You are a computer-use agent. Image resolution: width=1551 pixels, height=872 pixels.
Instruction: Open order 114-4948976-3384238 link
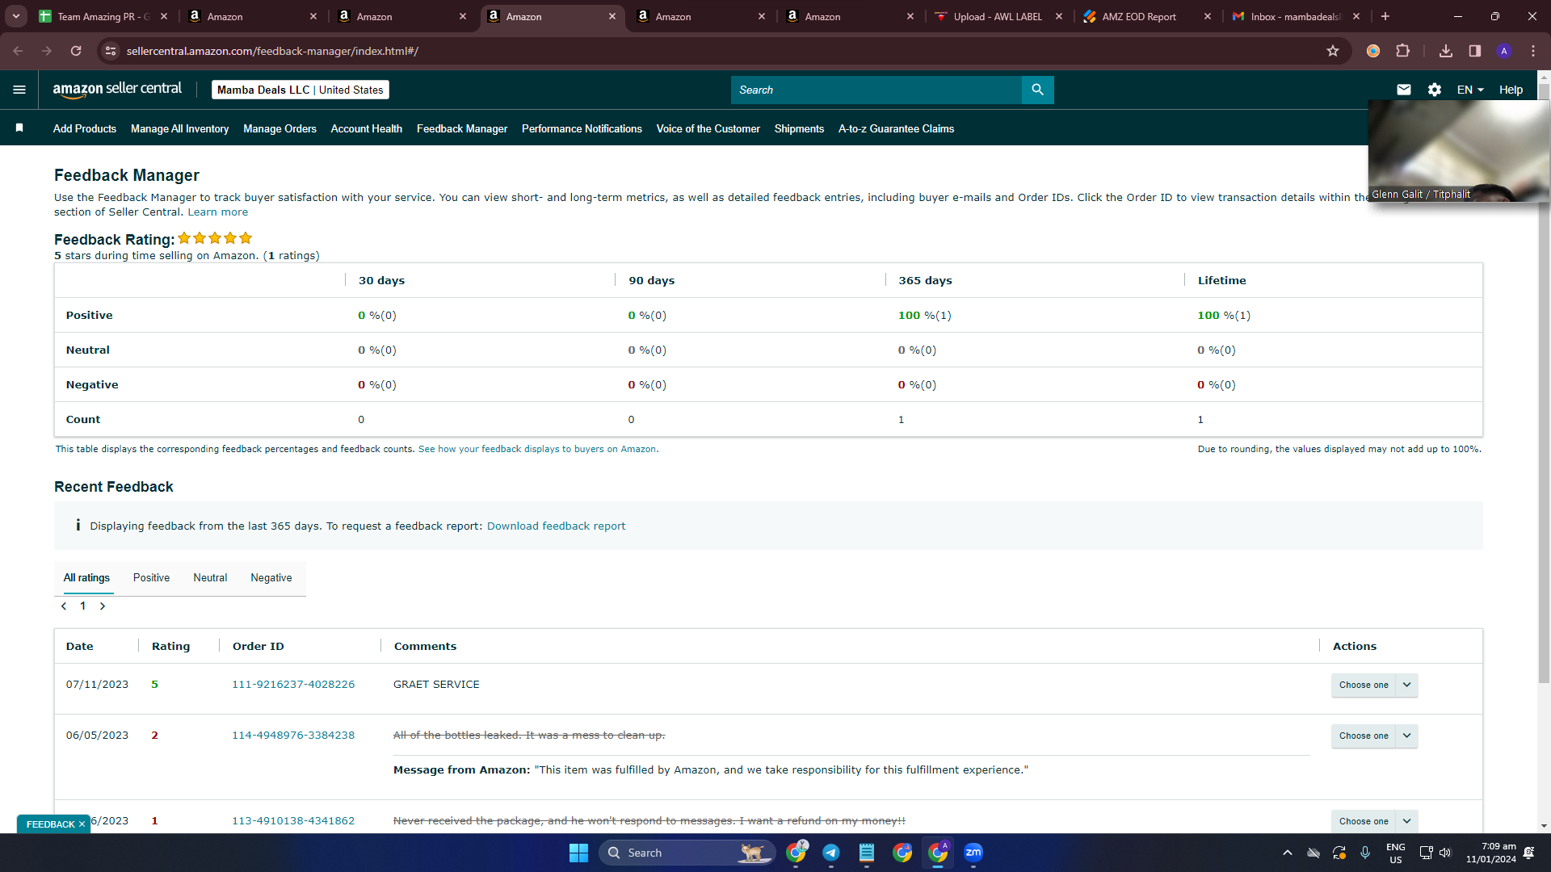293,736
